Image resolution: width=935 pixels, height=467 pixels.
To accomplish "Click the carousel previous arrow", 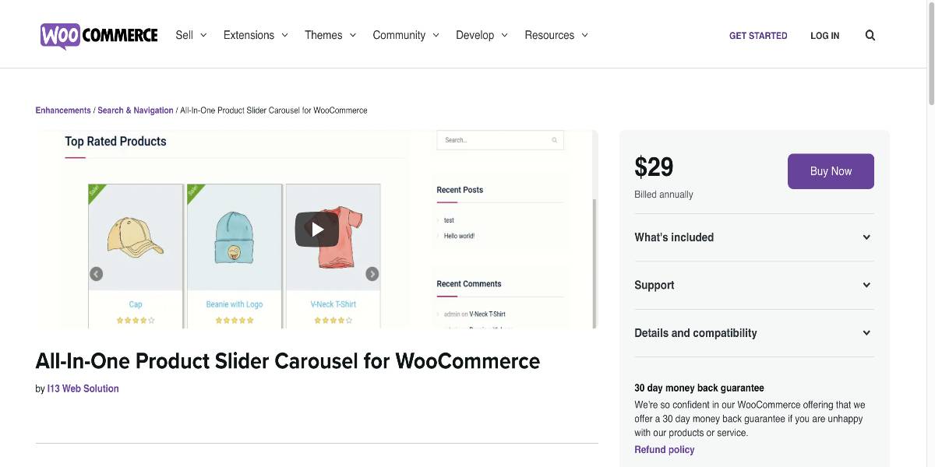I will [x=96, y=274].
